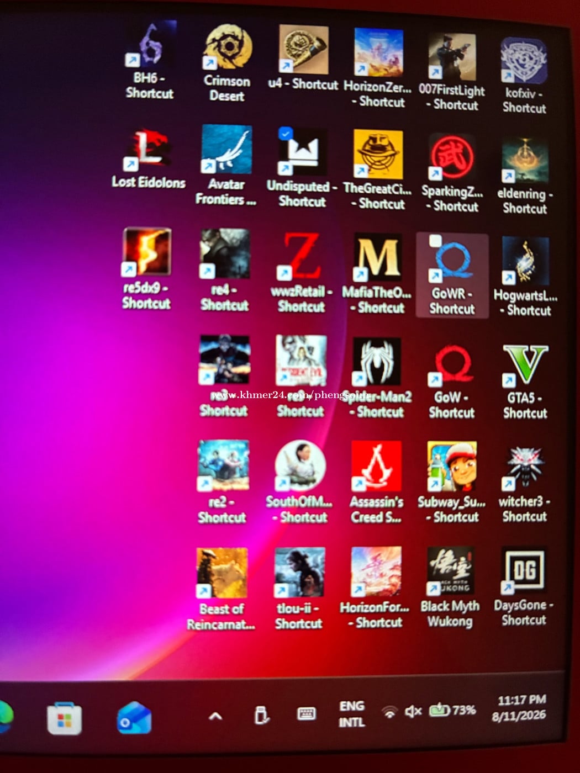Select the eldenring shortcut icon
This screenshot has width=580, height=773.
(525, 161)
